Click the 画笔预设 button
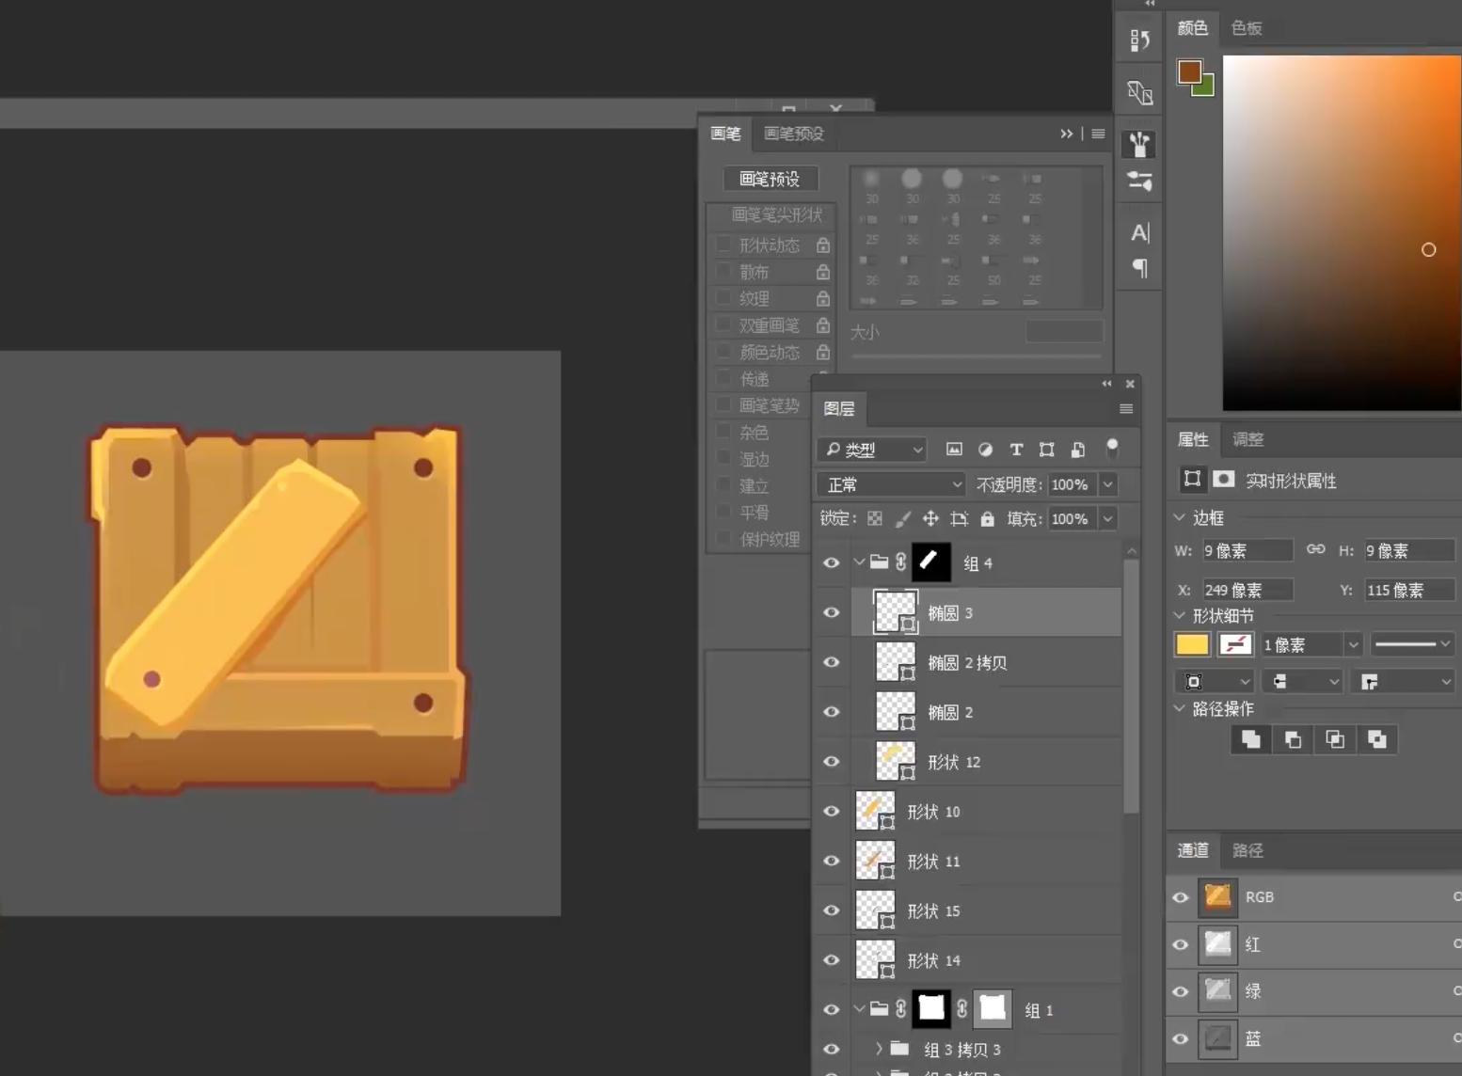This screenshot has height=1076, width=1462. pyautogui.click(x=770, y=179)
